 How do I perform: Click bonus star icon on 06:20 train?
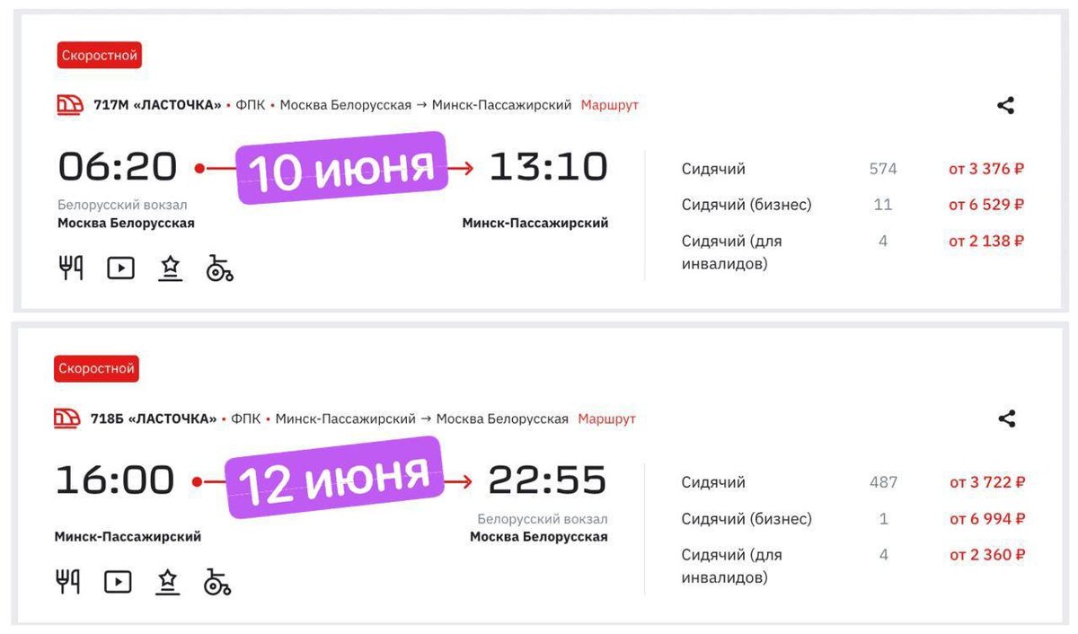click(x=170, y=268)
